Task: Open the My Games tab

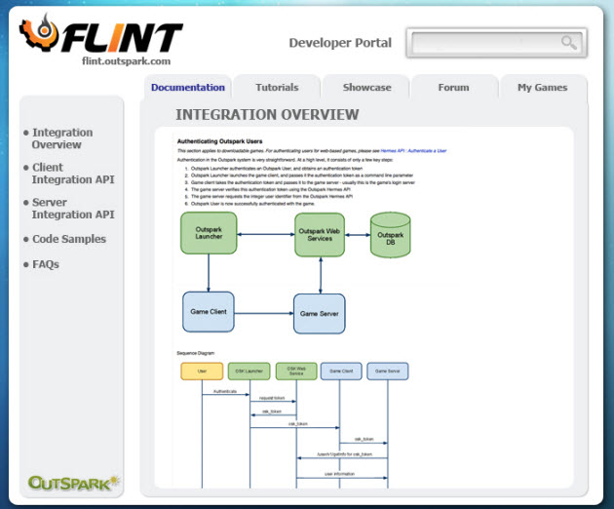Action: pyautogui.click(x=542, y=87)
